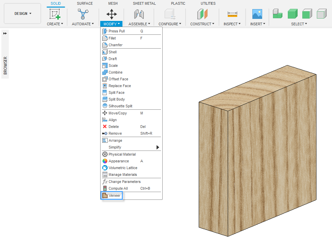
Task: Click the Assemble joint icon
Action: pyautogui.click(x=139, y=14)
